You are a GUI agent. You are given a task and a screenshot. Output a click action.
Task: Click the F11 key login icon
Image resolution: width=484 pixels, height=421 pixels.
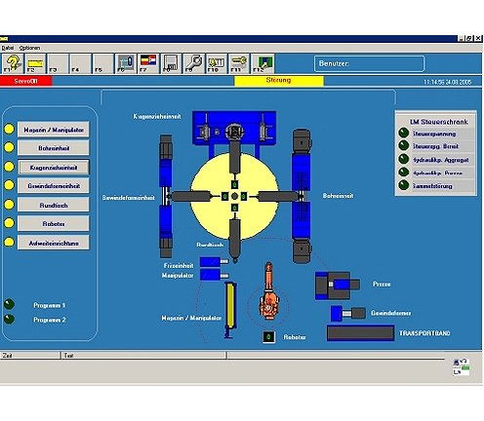pos(239,63)
